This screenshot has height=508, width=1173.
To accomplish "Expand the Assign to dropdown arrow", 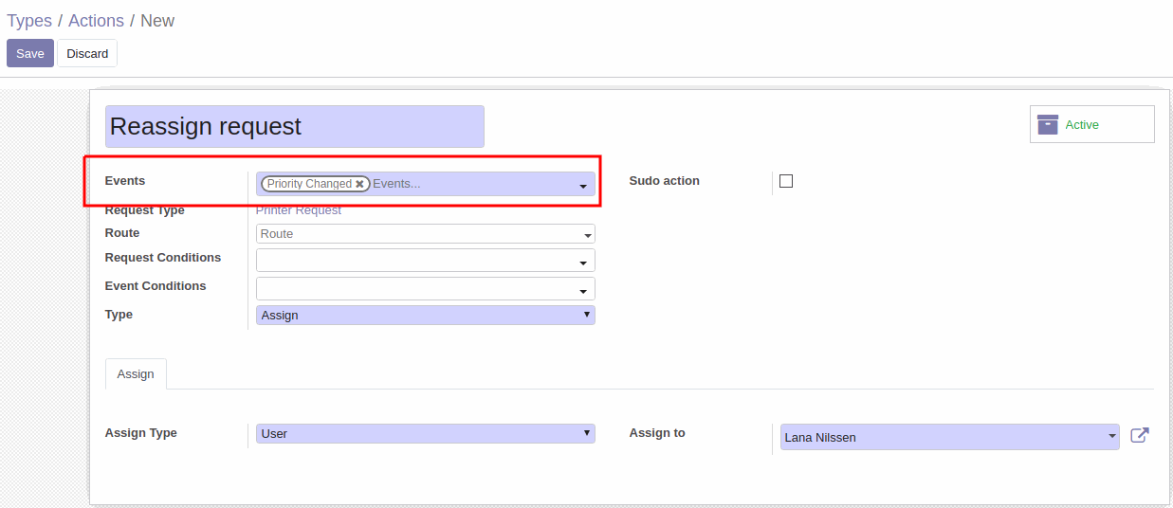I will point(1112,437).
